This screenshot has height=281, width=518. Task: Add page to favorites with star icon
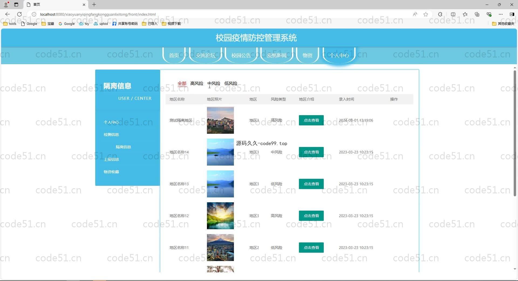(426, 14)
